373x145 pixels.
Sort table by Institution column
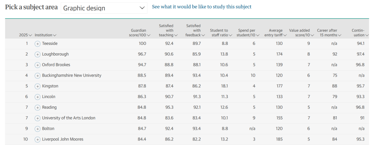click(46, 35)
